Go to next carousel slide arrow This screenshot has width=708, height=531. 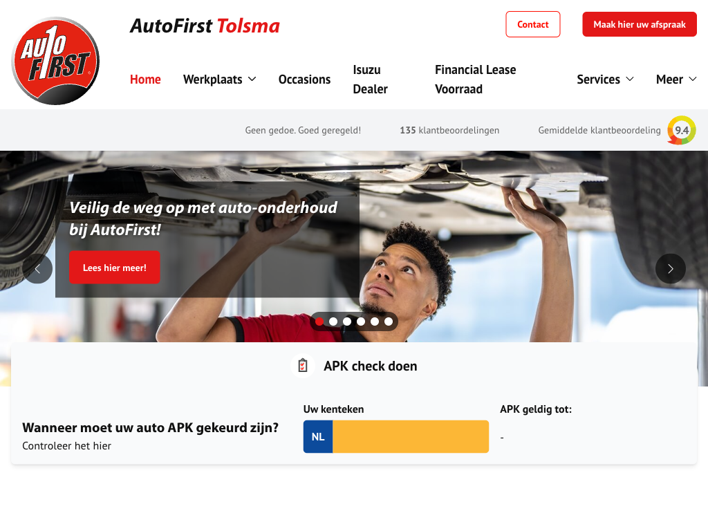point(671,269)
